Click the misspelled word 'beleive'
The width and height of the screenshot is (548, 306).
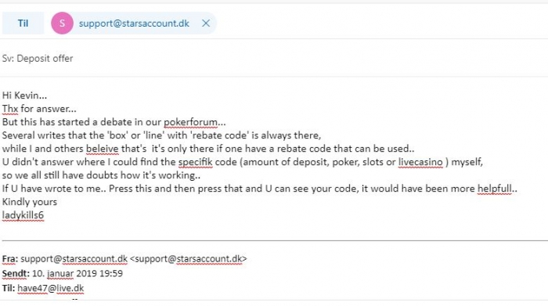103,149
